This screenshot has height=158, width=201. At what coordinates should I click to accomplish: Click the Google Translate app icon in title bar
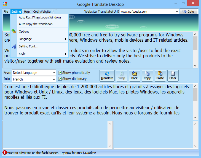click(x=5, y=4)
